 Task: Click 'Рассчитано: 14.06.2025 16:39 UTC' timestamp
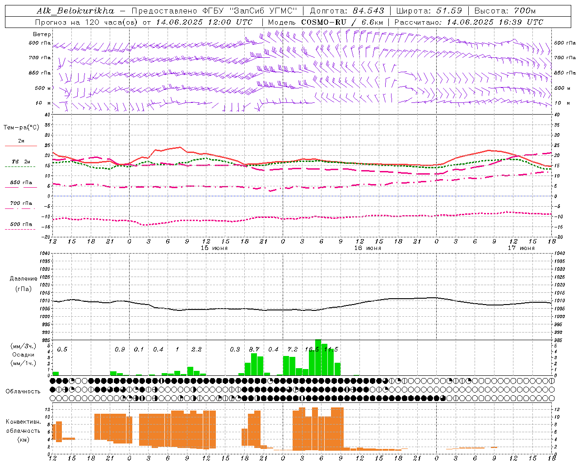click(469, 22)
